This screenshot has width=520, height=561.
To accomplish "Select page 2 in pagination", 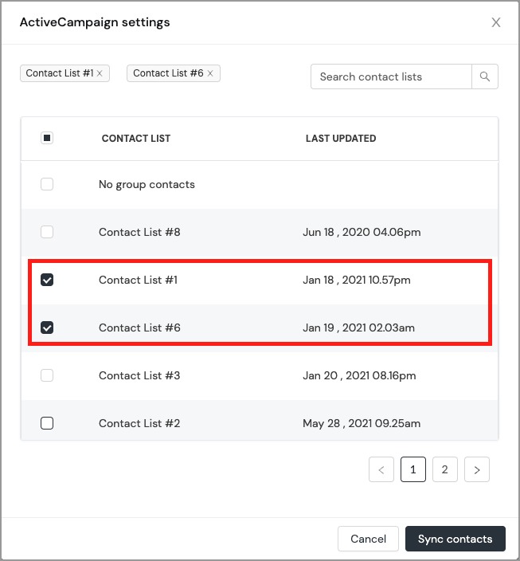I will click(445, 469).
